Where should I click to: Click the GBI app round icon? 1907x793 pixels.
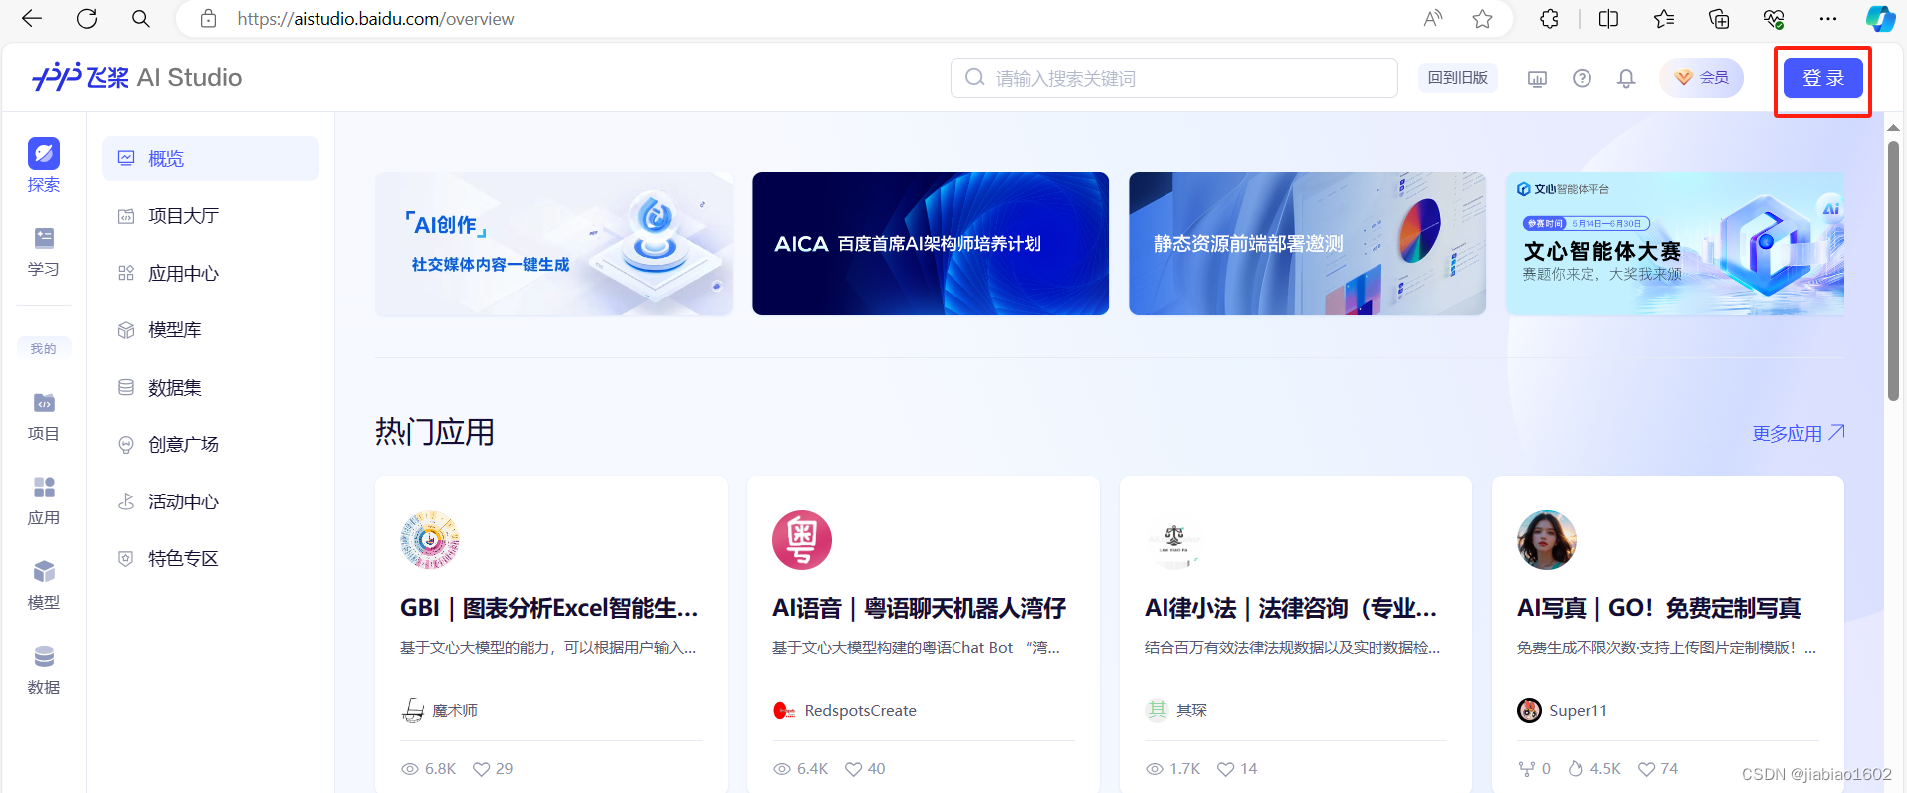click(x=430, y=540)
